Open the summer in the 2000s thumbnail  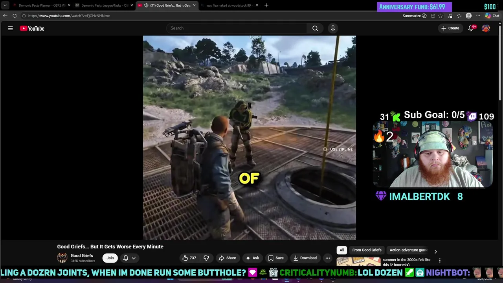(358, 261)
